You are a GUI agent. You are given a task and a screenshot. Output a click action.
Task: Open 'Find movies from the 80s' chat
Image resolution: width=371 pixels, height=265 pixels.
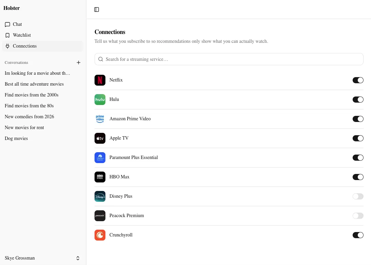click(43, 106)
